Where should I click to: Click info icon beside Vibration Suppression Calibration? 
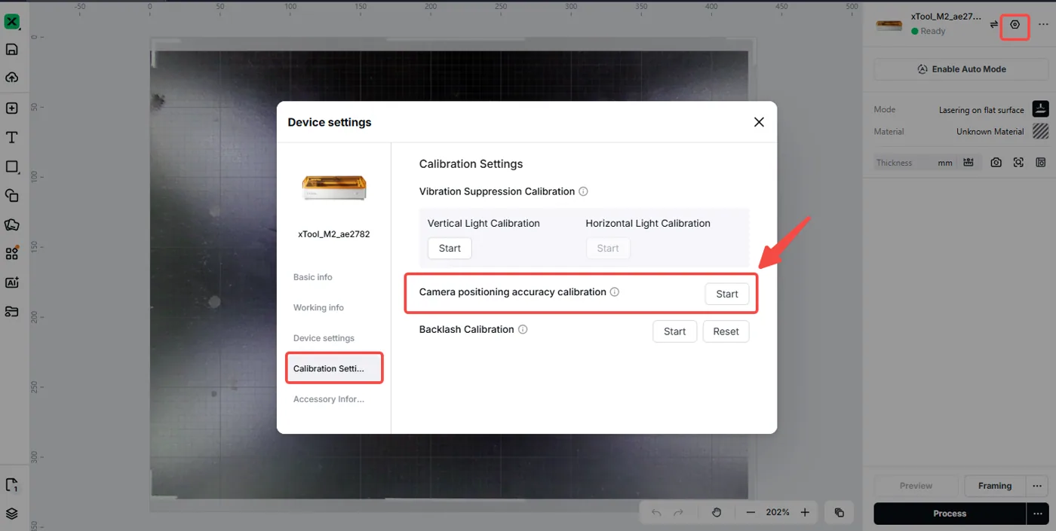[x=583, y=191]
